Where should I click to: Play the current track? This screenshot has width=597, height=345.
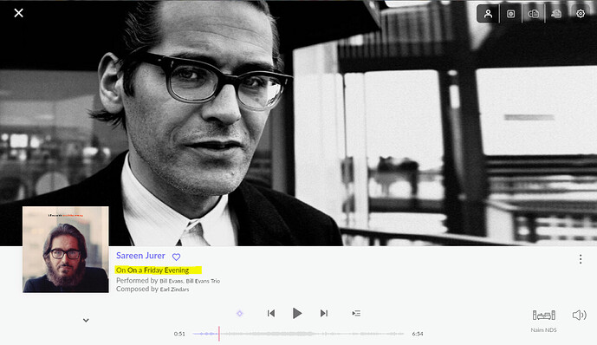297,314
